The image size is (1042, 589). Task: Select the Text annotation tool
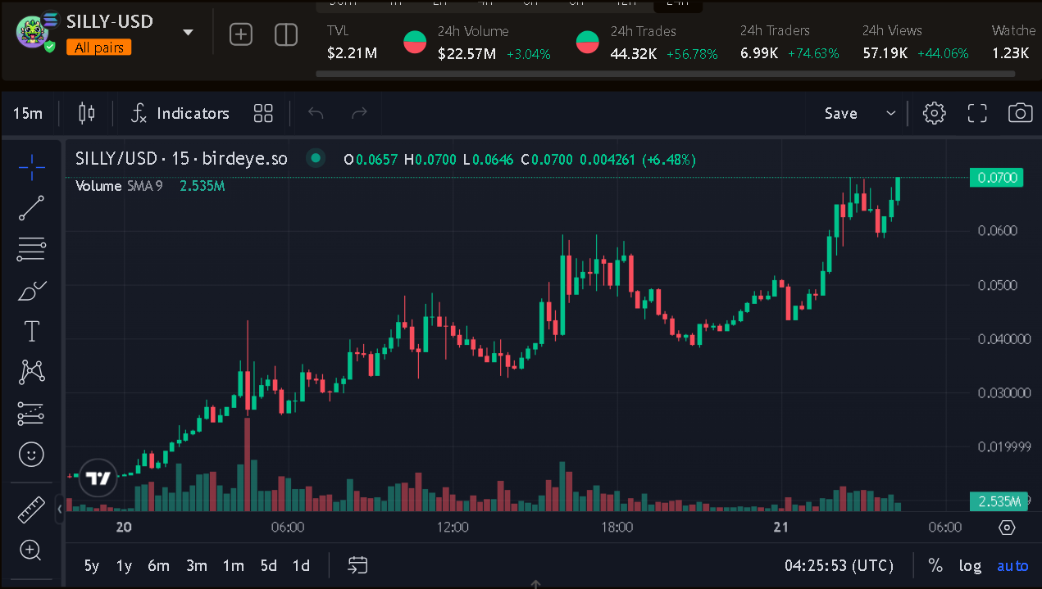[31, 331]
